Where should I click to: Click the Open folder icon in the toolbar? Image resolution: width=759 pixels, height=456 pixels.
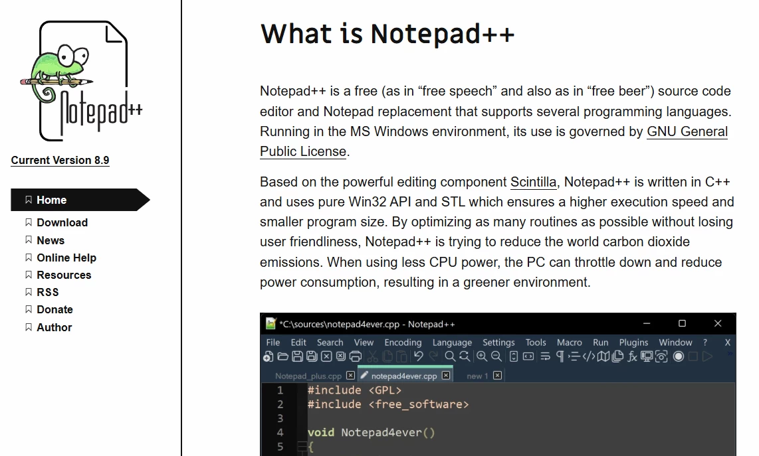[282, 356]
